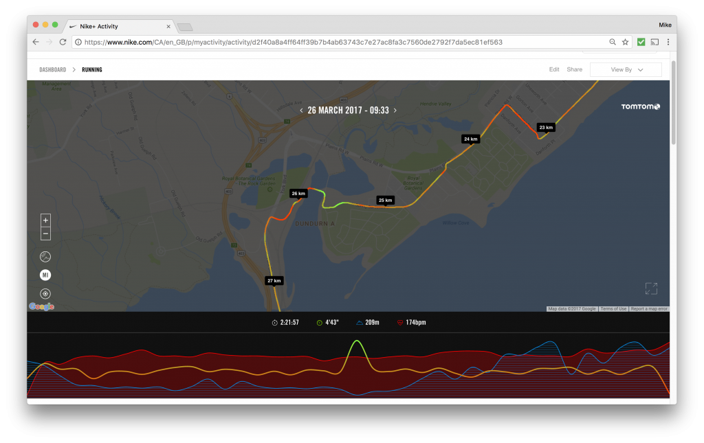Zoom in using the plus control
Screen dimensions: 704x443
click(x=45, y=220)
